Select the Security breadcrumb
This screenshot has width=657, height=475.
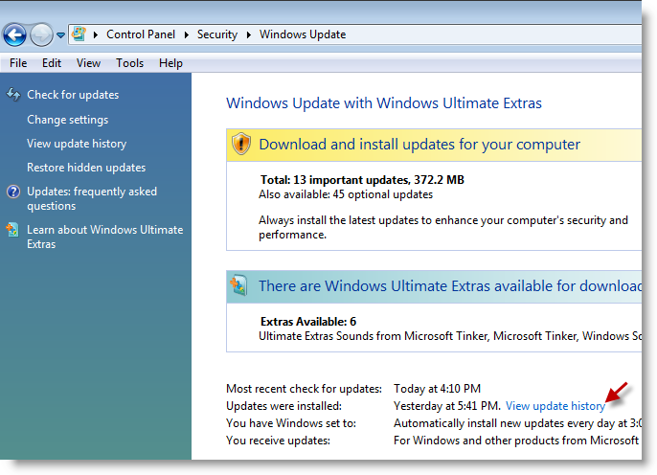217,34
